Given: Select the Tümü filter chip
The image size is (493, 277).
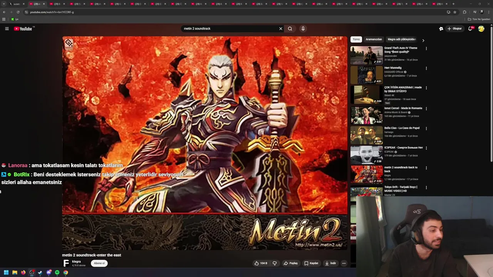Looking at the screenshot, I should click(x=356, y=39).
